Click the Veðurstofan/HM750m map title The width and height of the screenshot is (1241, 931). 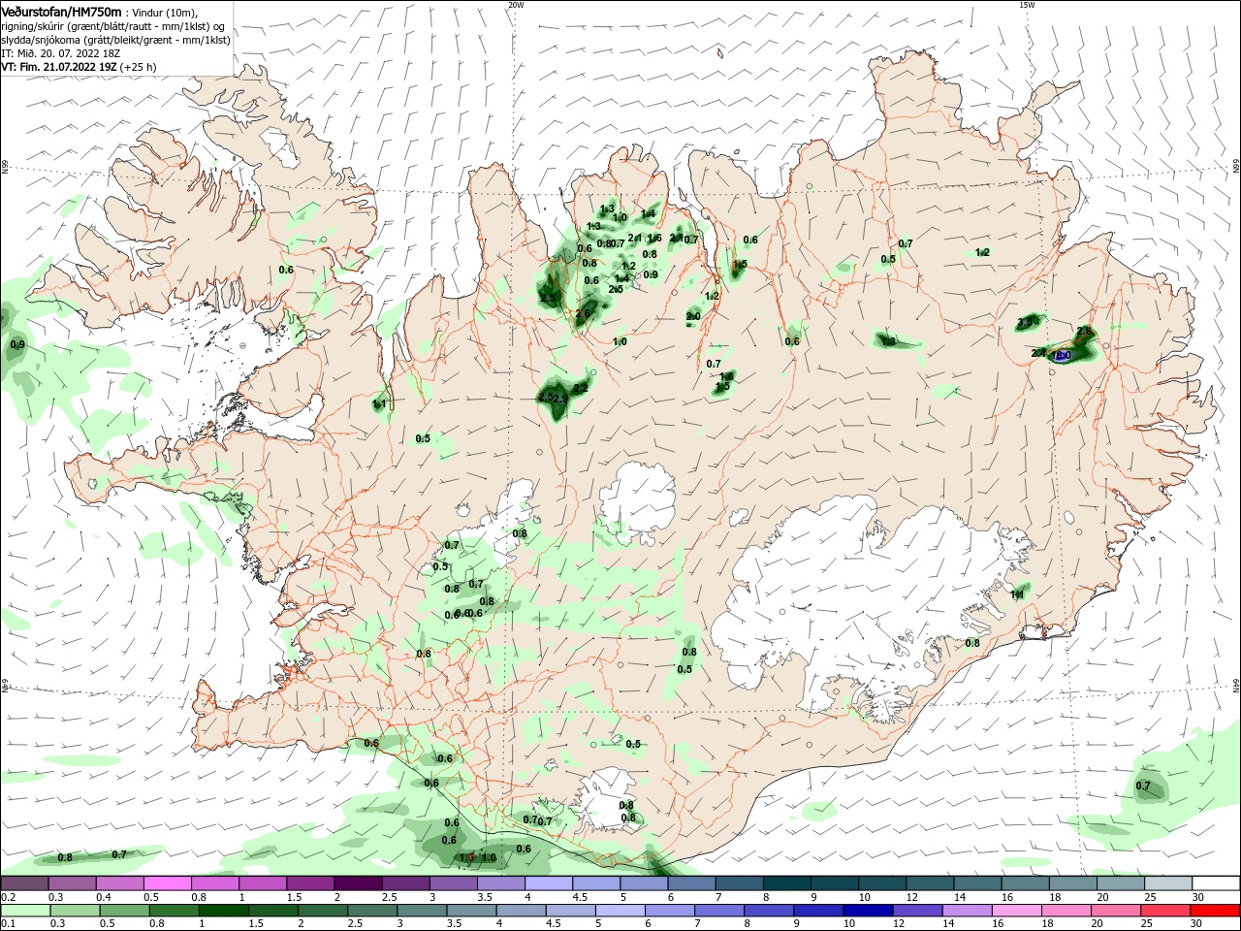click(x=61, y=11)
